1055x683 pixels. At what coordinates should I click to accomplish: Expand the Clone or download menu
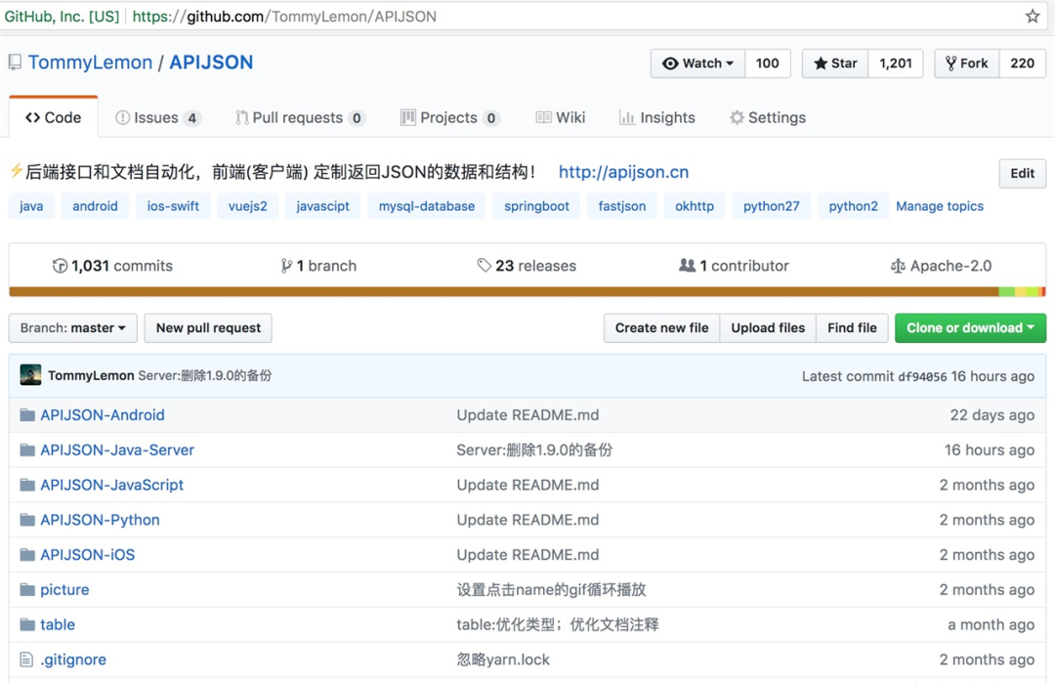[970, 327]
